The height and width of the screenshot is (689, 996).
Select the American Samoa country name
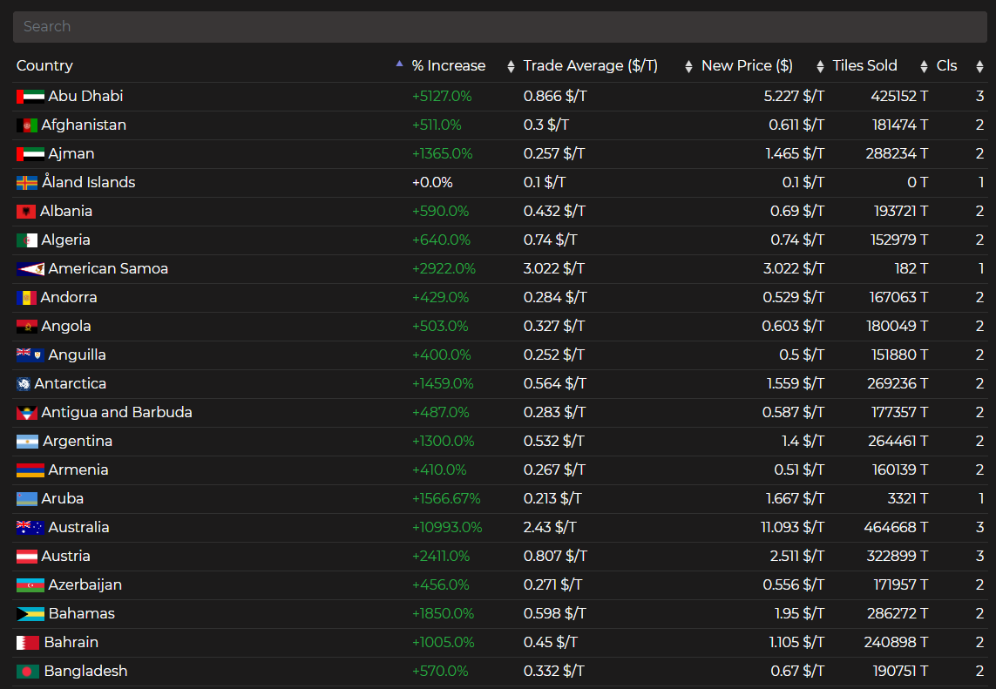(x=108, y=268)
